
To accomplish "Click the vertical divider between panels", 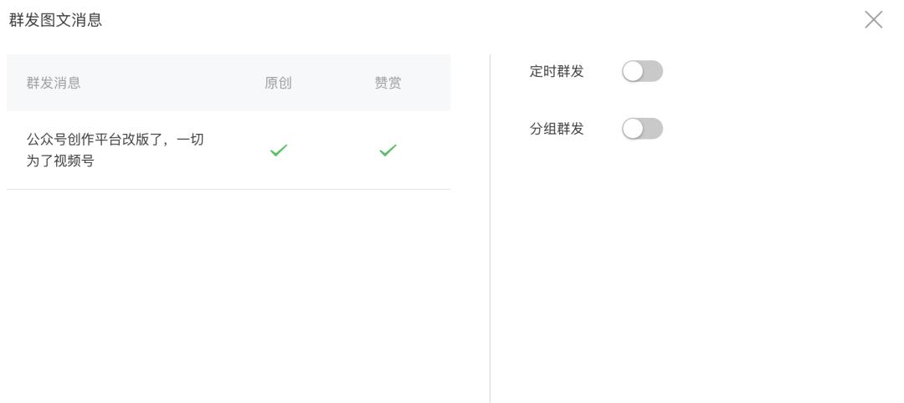I will [x=490, y=251].
